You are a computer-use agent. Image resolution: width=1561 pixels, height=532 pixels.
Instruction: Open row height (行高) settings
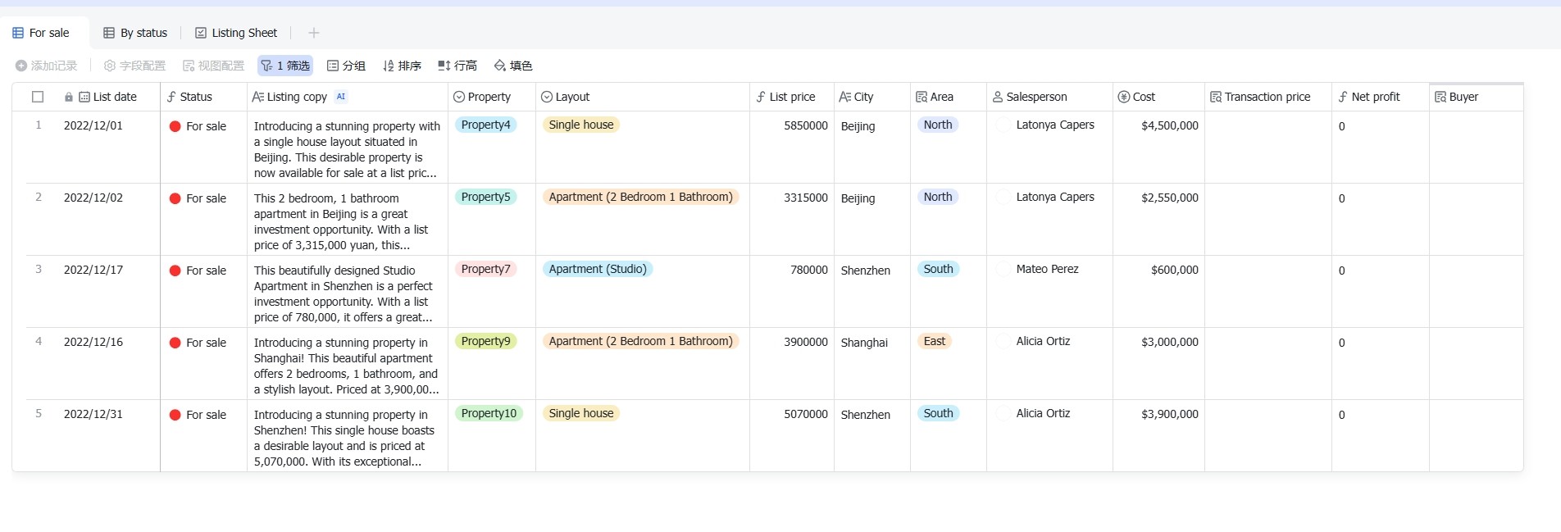tap(457, 66)
